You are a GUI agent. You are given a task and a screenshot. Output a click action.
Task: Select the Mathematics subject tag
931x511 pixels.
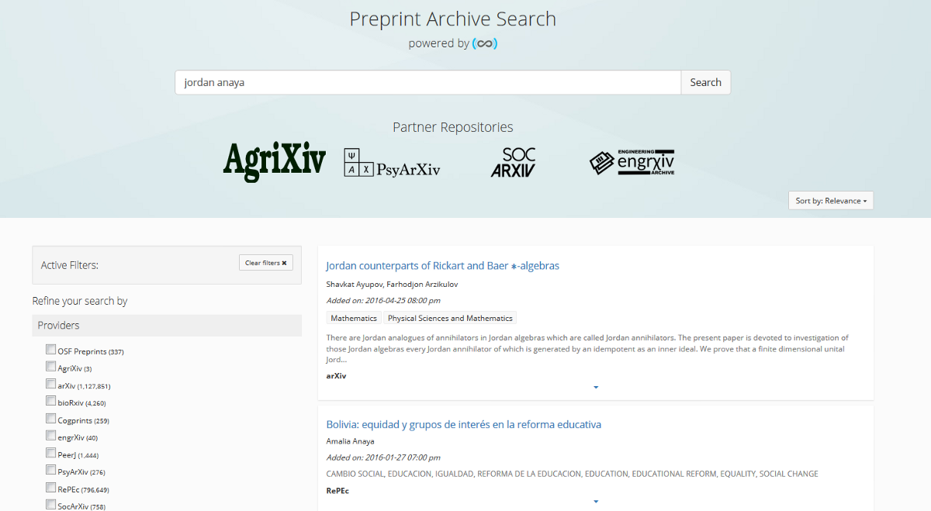[354, 319]
